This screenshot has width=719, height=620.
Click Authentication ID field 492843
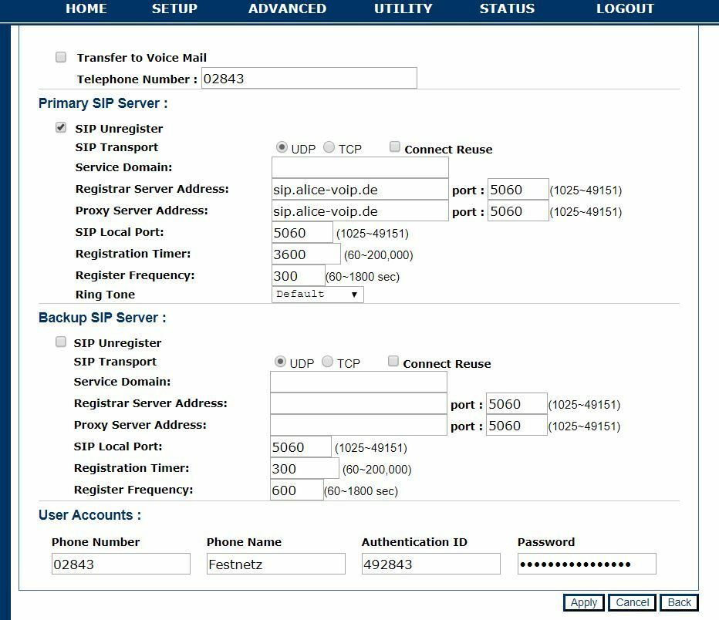431,564
